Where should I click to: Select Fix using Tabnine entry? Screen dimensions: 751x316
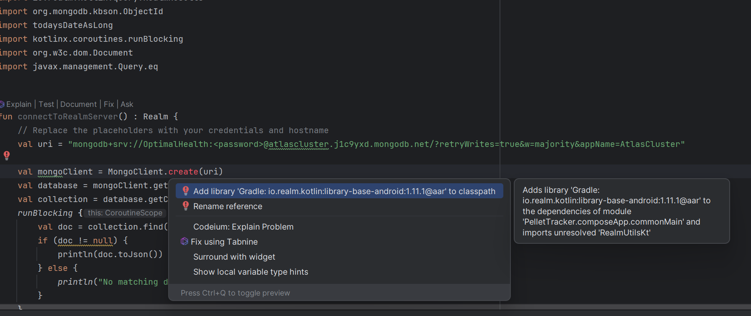tap(224, 242)
